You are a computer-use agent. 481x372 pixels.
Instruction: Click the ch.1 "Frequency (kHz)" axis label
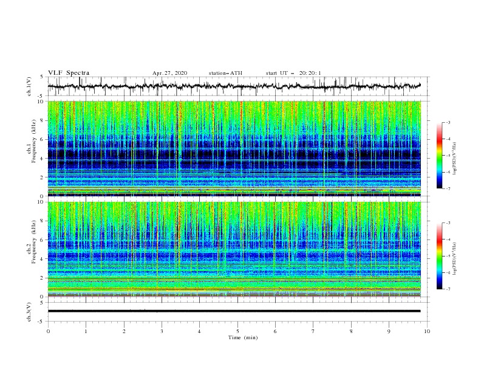(x=34, y=142)
